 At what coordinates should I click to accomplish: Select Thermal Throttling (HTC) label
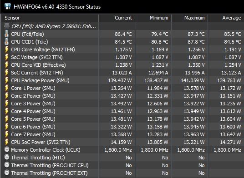(38, 158)
